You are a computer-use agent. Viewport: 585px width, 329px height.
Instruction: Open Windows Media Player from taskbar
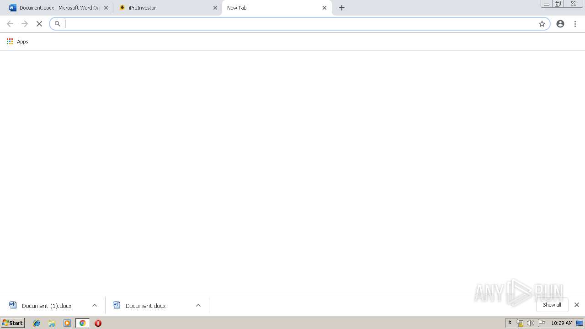(x=67, y=323)
